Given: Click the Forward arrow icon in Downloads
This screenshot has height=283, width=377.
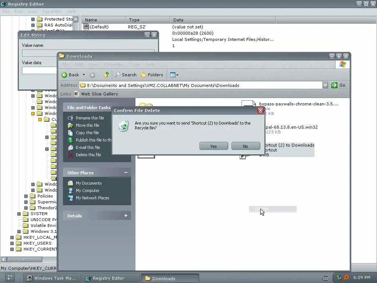Looking at the screenshot, I should pos(92,75).
